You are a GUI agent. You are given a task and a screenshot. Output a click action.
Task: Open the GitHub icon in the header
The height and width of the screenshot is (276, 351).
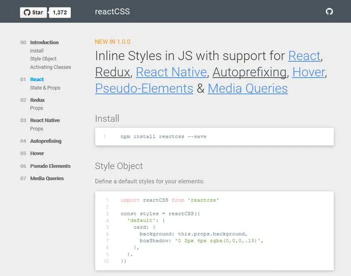tap(329, 12)
